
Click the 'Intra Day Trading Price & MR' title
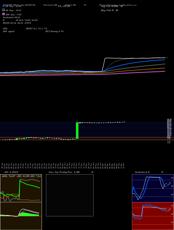tap(64, 172)
